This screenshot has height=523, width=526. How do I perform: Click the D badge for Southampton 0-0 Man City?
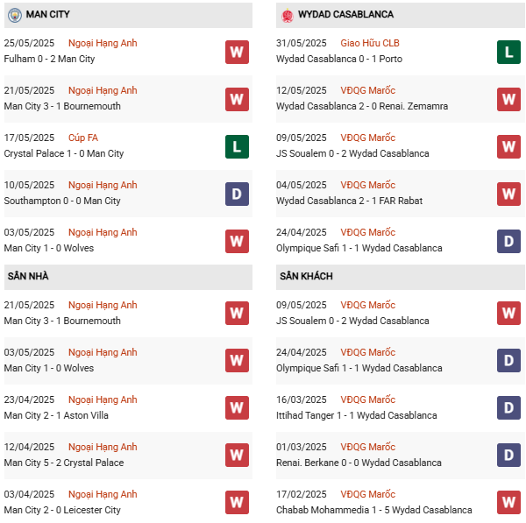(237, 194)
